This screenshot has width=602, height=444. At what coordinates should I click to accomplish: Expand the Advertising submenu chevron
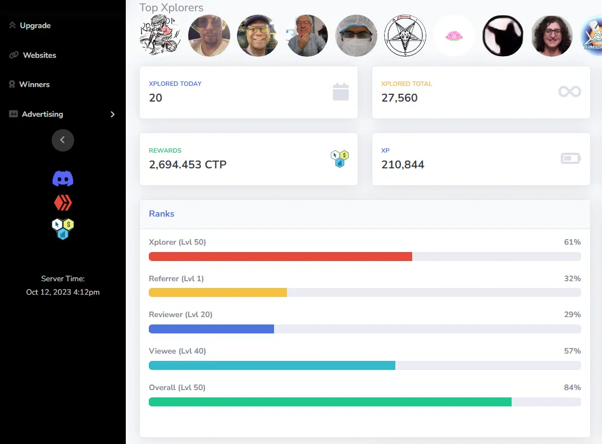point(112,115)
